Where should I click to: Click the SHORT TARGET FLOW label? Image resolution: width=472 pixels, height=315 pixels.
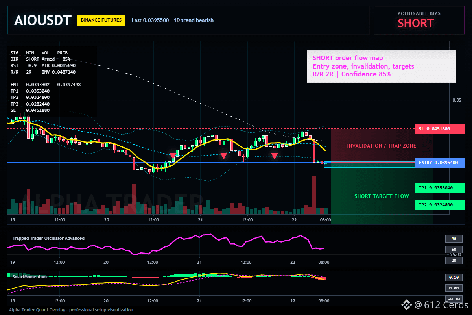[382, 196]
